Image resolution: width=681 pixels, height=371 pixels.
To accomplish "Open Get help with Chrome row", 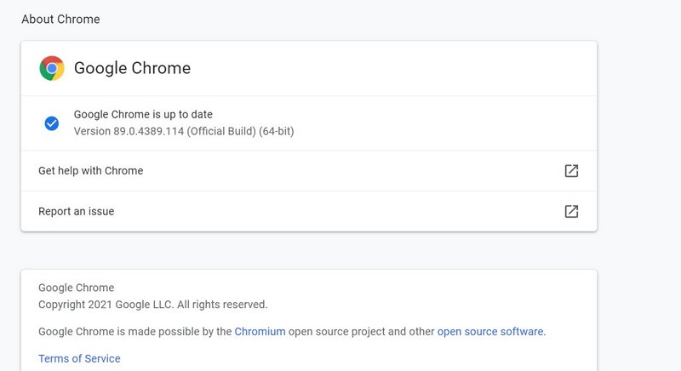I will pyautogui.click(x=309, y=170).
